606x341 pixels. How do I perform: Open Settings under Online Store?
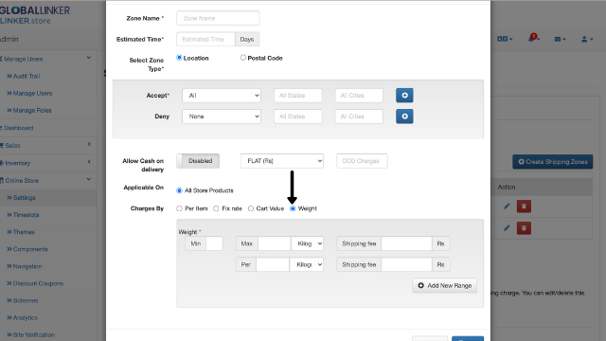tap(21, 198)
